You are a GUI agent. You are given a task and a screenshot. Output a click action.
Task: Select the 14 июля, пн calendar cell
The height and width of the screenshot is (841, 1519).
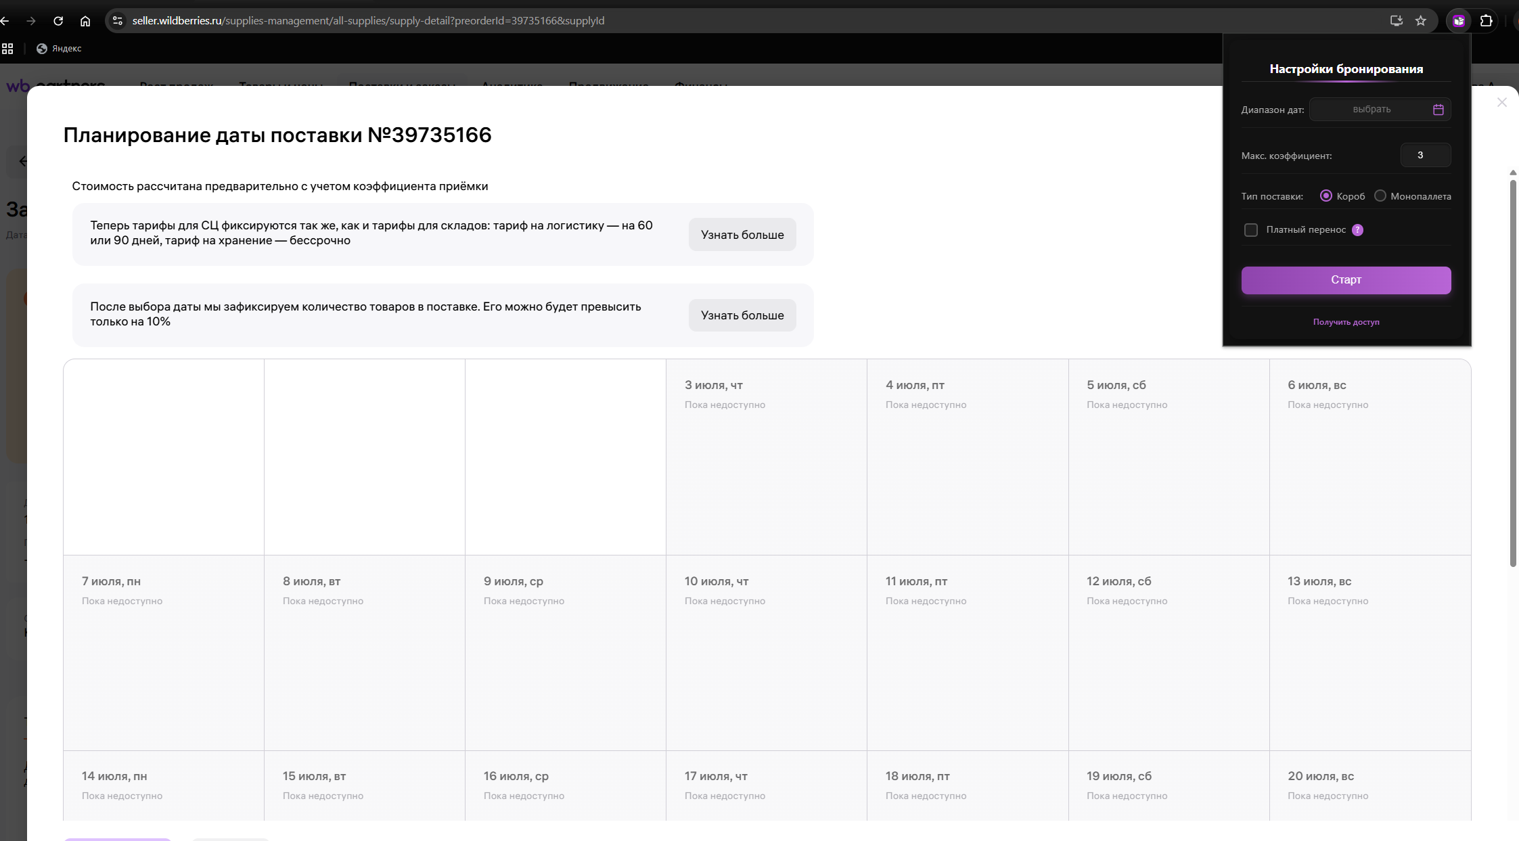(164, 786)
